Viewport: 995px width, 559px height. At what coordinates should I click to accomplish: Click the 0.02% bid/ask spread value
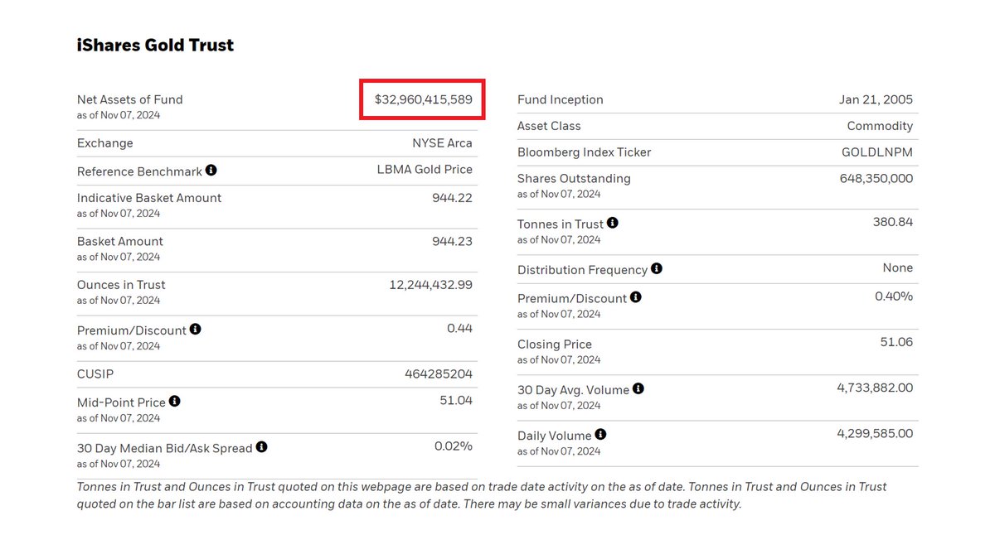pos(454,446)
